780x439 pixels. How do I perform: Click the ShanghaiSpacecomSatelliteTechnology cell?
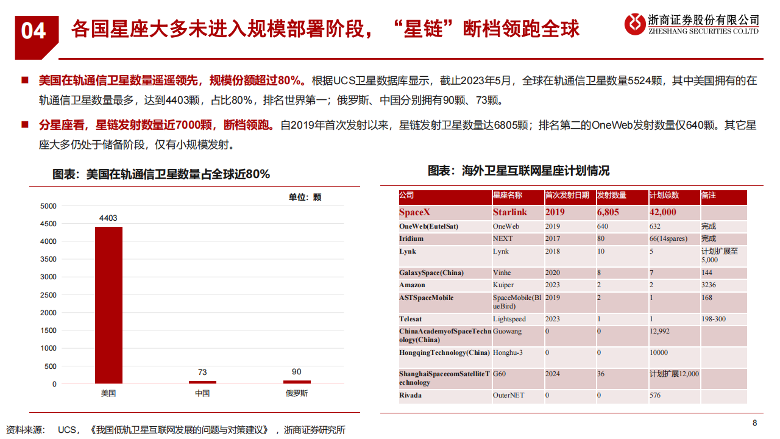[x=444, y=378]
